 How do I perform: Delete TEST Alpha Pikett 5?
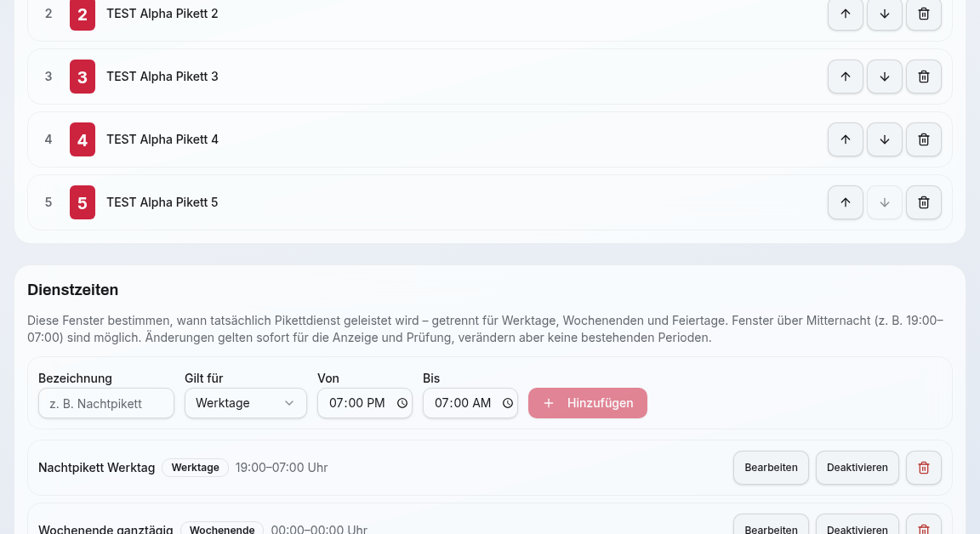coord(924,203)
